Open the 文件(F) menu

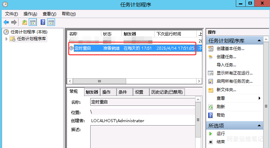point(11,14)
